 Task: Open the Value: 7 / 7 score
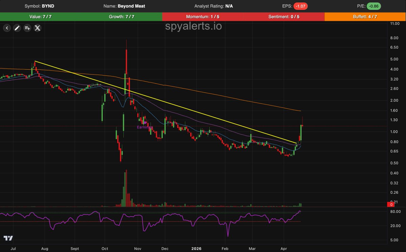41,17
